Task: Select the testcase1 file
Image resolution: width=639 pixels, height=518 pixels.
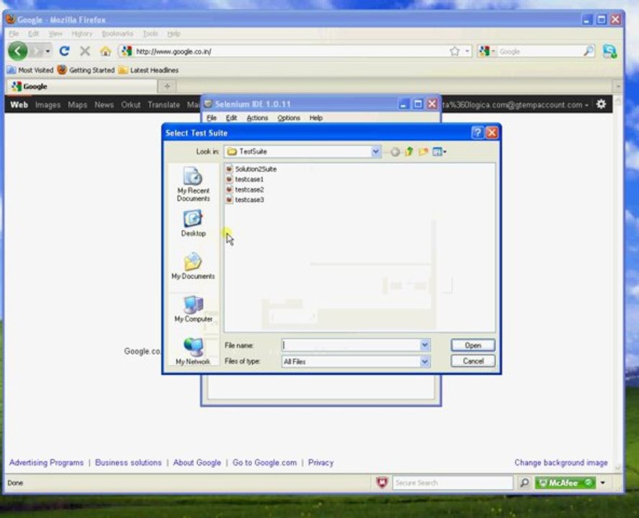Action: (245, 179)
